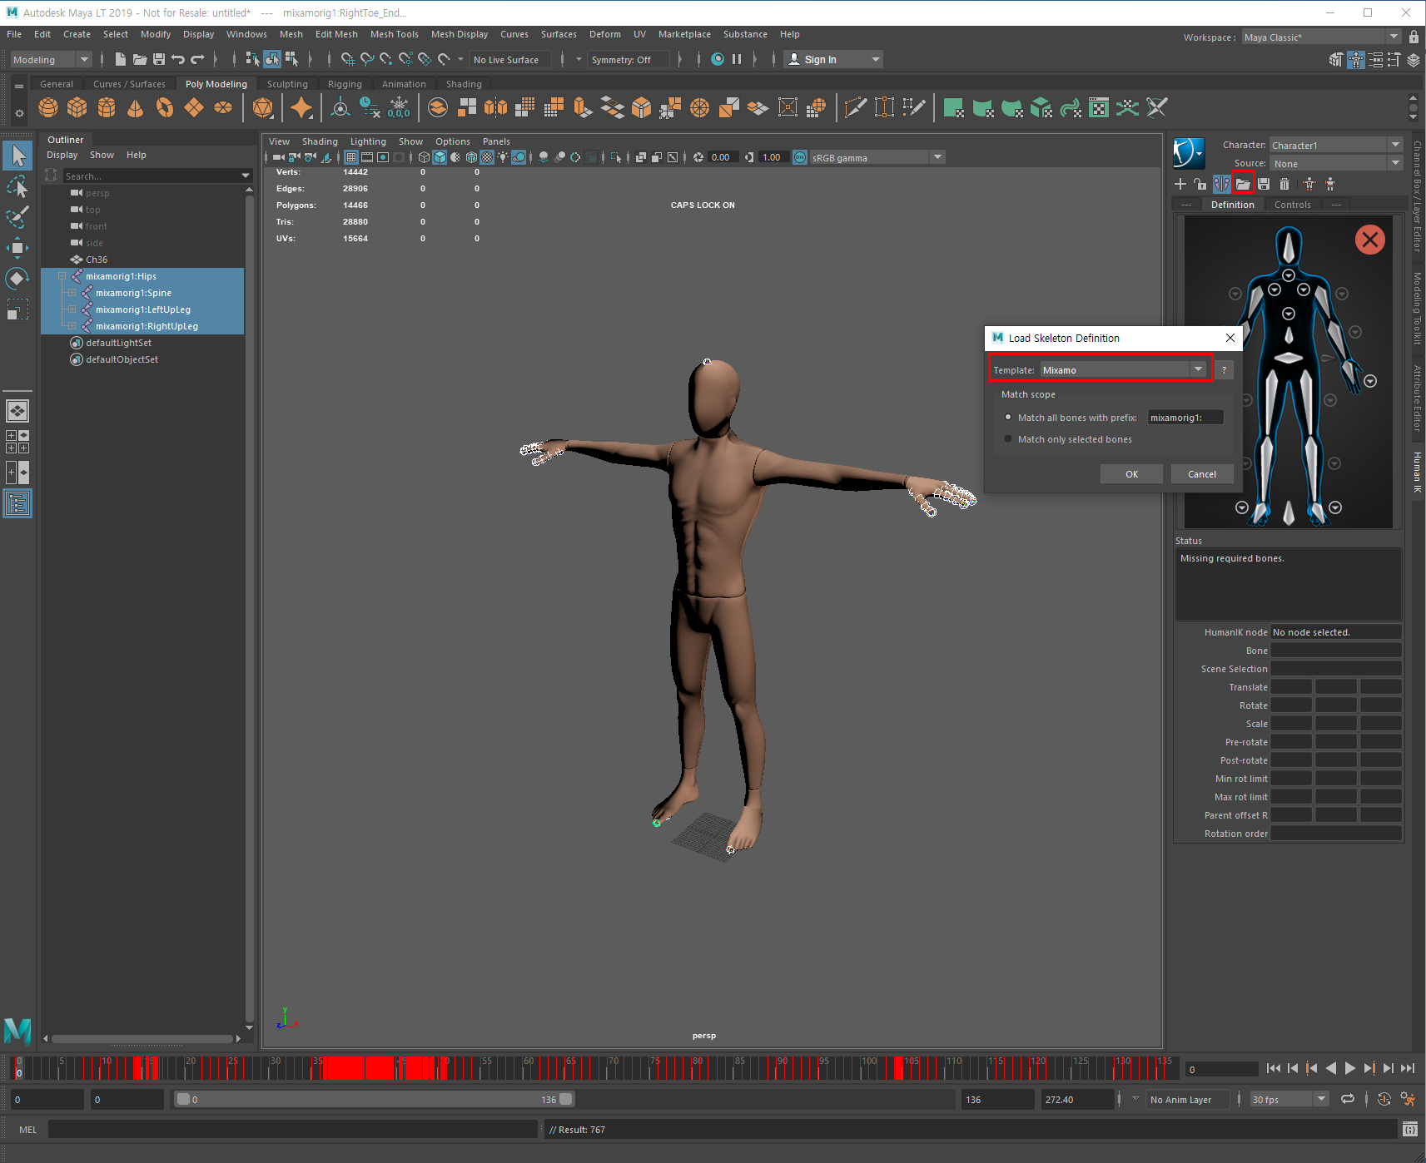1426x1163 pixels.
Task: Select the Paint Selection tool
Action: pyautogui.click(x=17, y=216)
